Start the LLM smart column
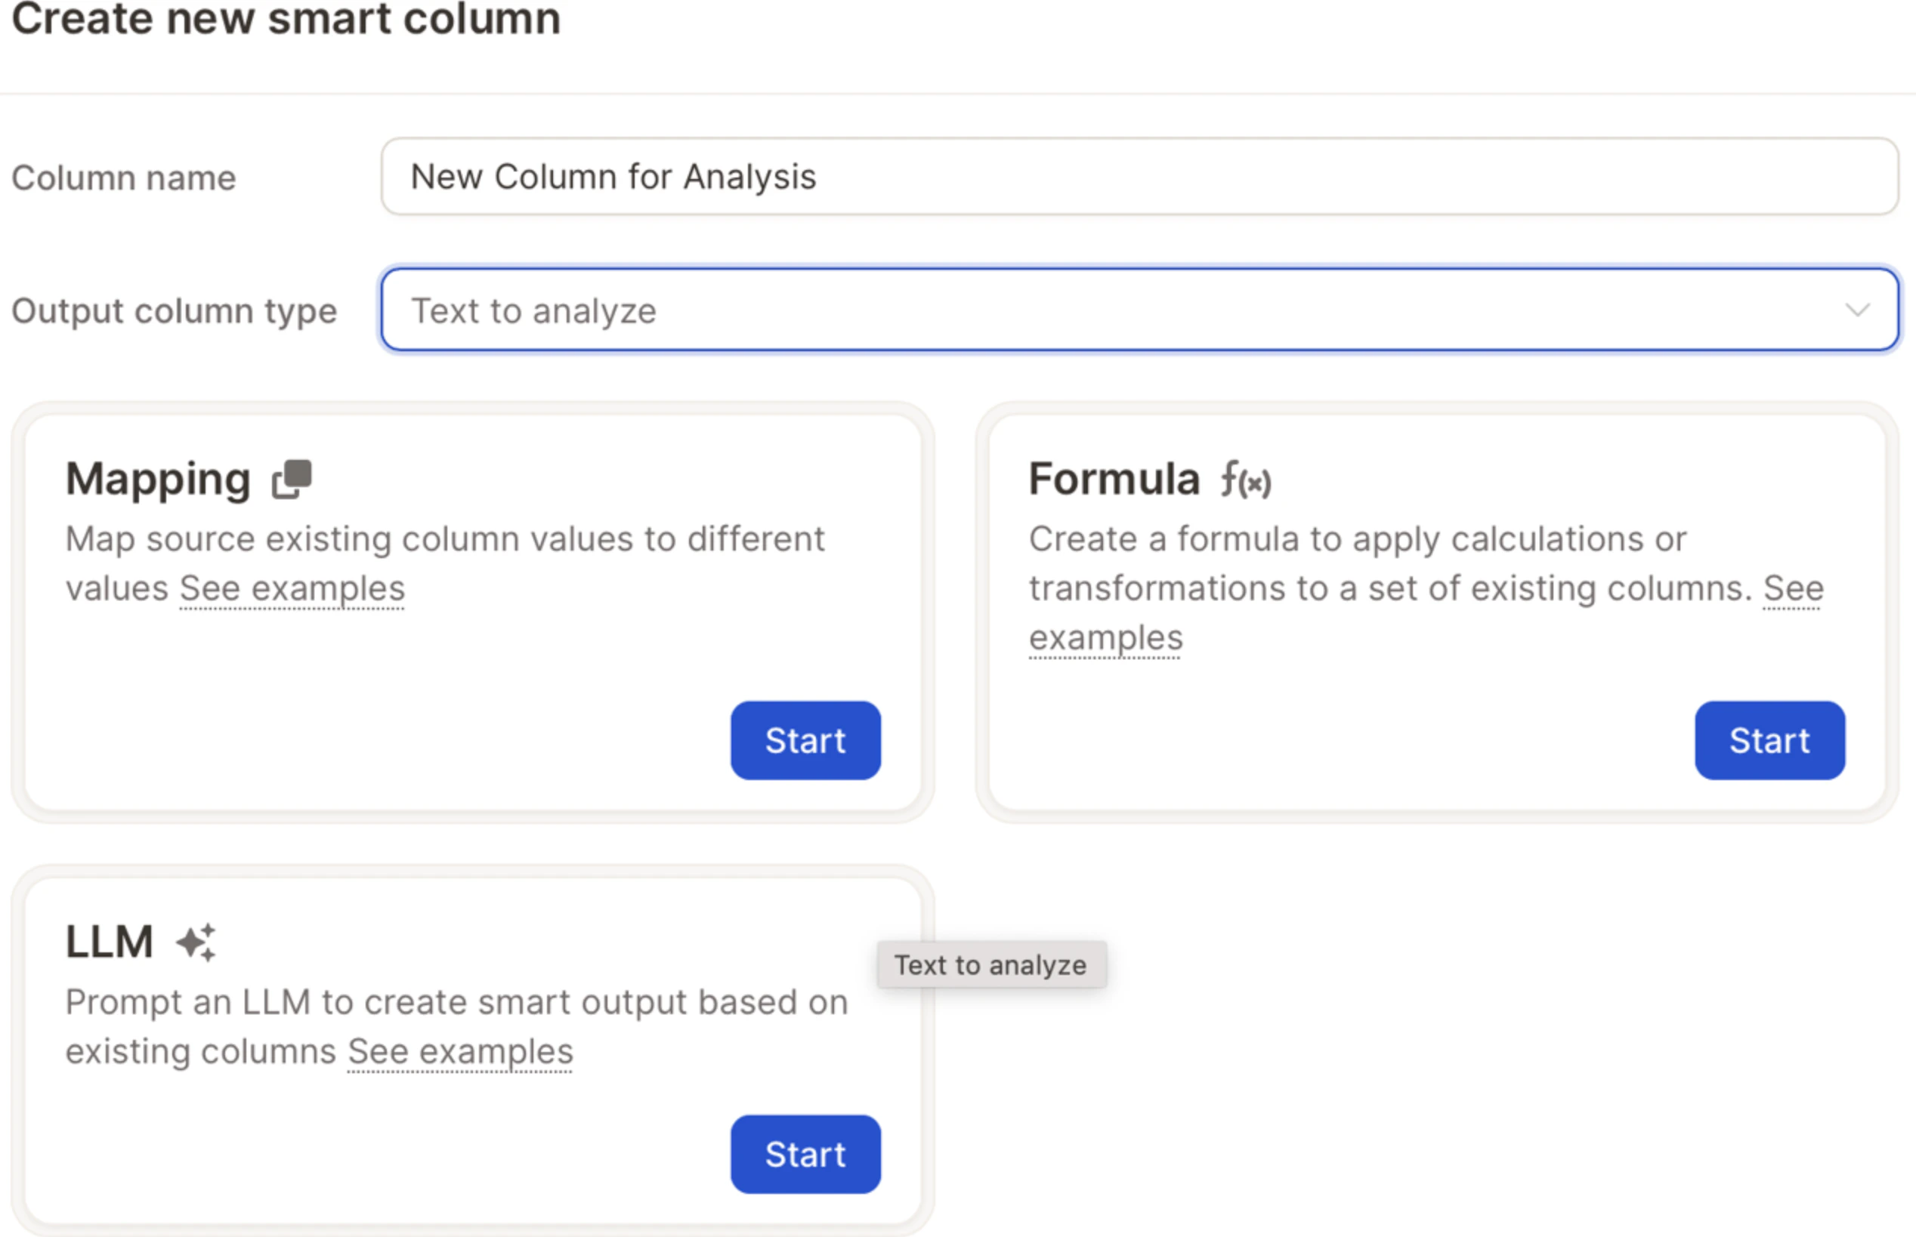The image size is (1916, 1237). click(x=805, y=1154)
